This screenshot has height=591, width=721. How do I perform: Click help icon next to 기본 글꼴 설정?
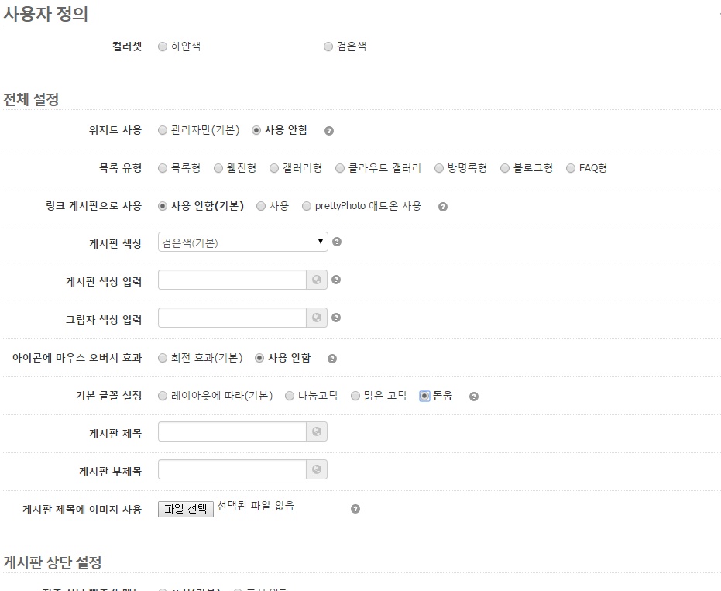(474, 397)
